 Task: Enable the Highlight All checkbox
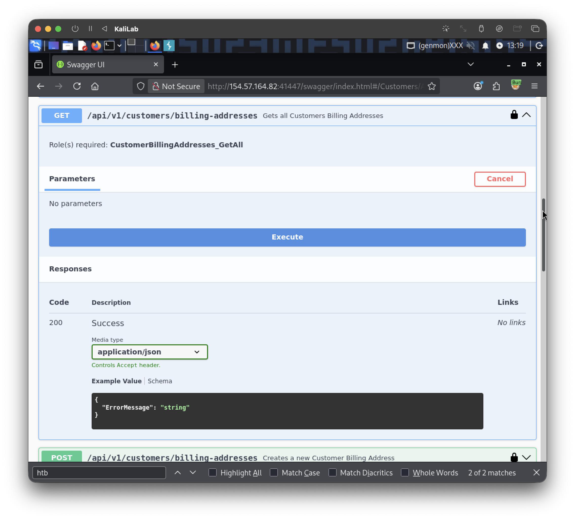[x=213, y=473]
